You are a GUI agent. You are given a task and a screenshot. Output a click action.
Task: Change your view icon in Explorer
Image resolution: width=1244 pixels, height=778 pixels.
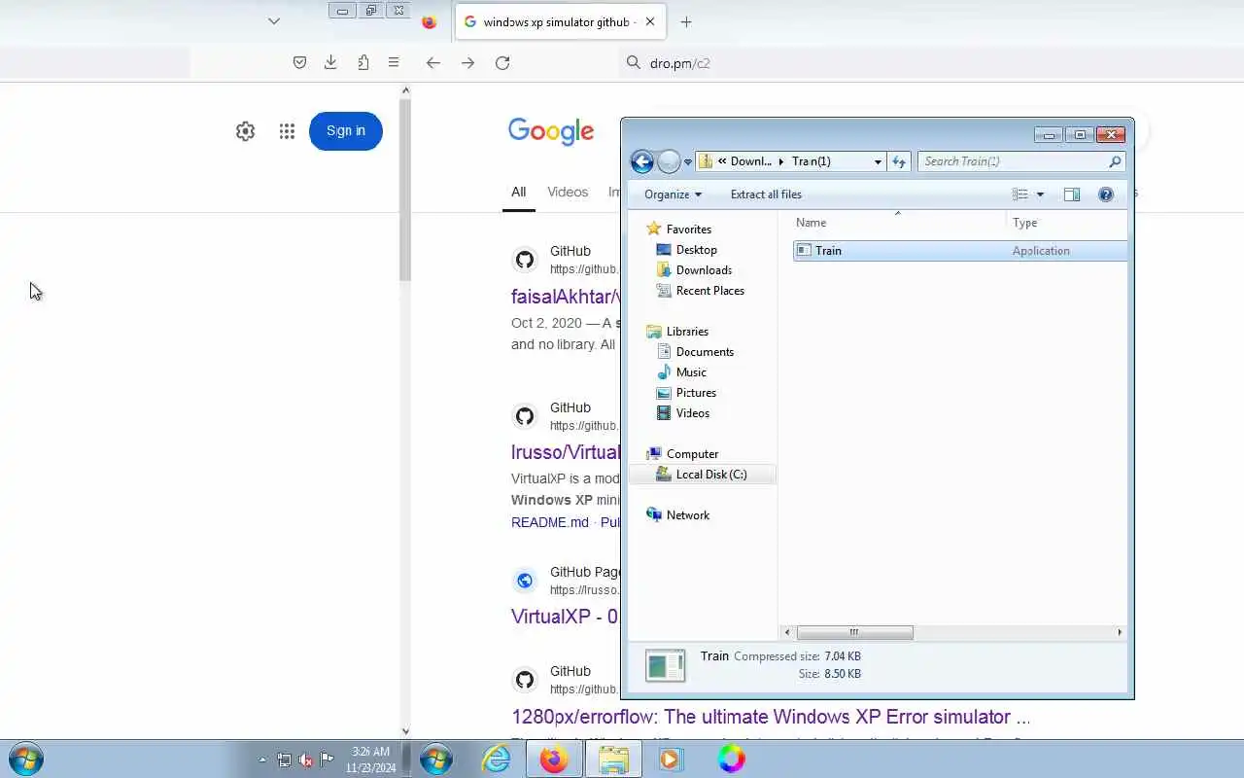click(x=1019, y=194)
